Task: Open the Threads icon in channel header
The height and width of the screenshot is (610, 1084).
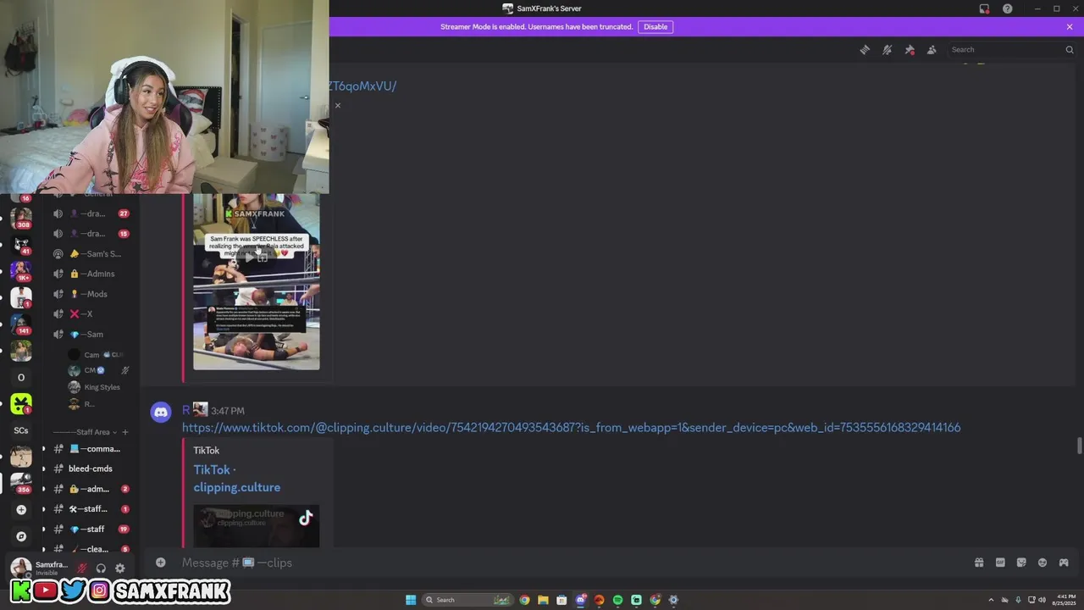Action: pyautogui.click(x=865, y=50)
